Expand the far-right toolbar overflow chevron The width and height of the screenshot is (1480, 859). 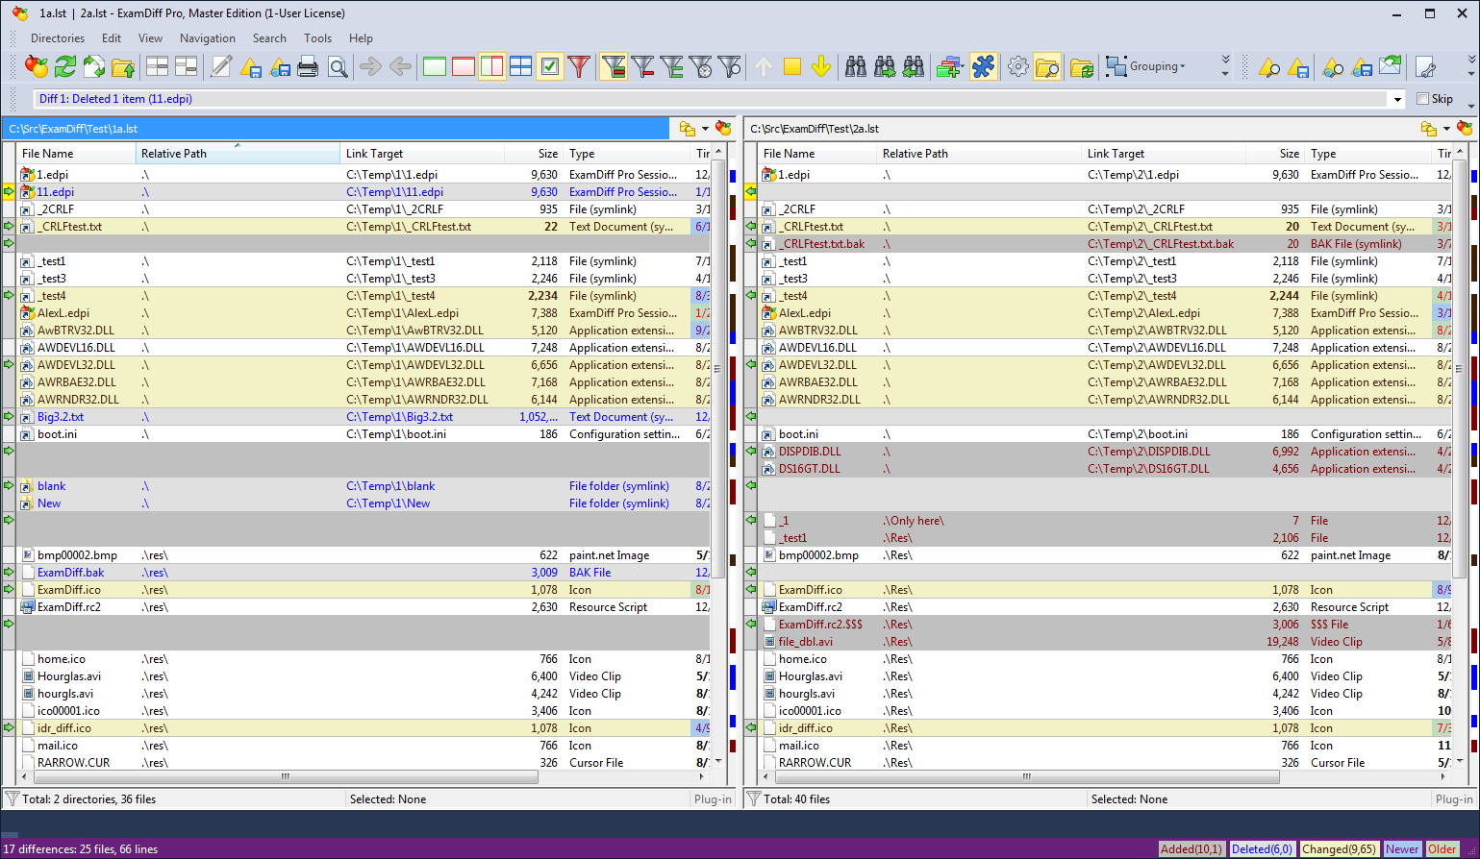(x=1471, y=66)
